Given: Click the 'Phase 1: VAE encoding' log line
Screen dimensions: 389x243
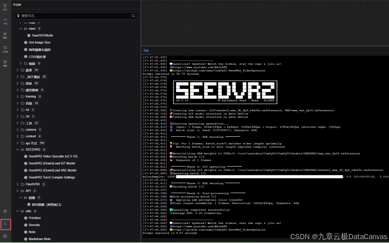Looking at the screenshot, I should tap(205, 137).
